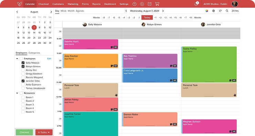Check Tomas Jakubowski employee checkbox

coord(23,88)
